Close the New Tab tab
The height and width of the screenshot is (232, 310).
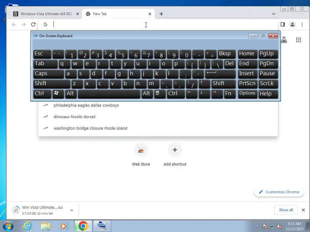click(150, 14)
